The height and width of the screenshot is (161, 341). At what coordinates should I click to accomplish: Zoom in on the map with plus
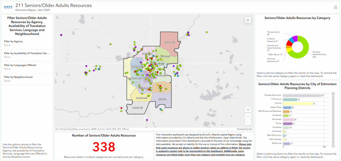(248, 117)
